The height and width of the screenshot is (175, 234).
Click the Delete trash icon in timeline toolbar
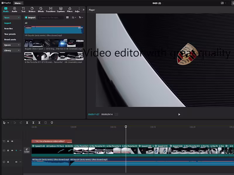pyautogui.click(x=46, y=123)
